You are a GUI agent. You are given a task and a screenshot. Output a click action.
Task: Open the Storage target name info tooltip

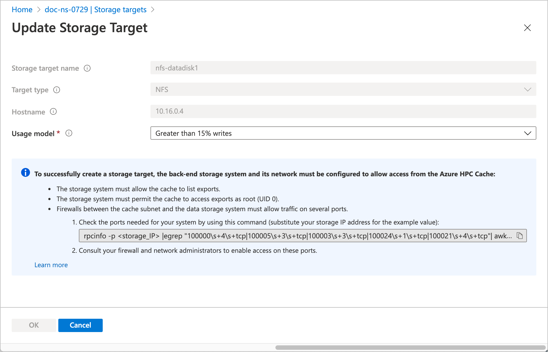point(87,68)
